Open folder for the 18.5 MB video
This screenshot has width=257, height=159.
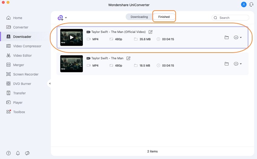click(226, 64)
